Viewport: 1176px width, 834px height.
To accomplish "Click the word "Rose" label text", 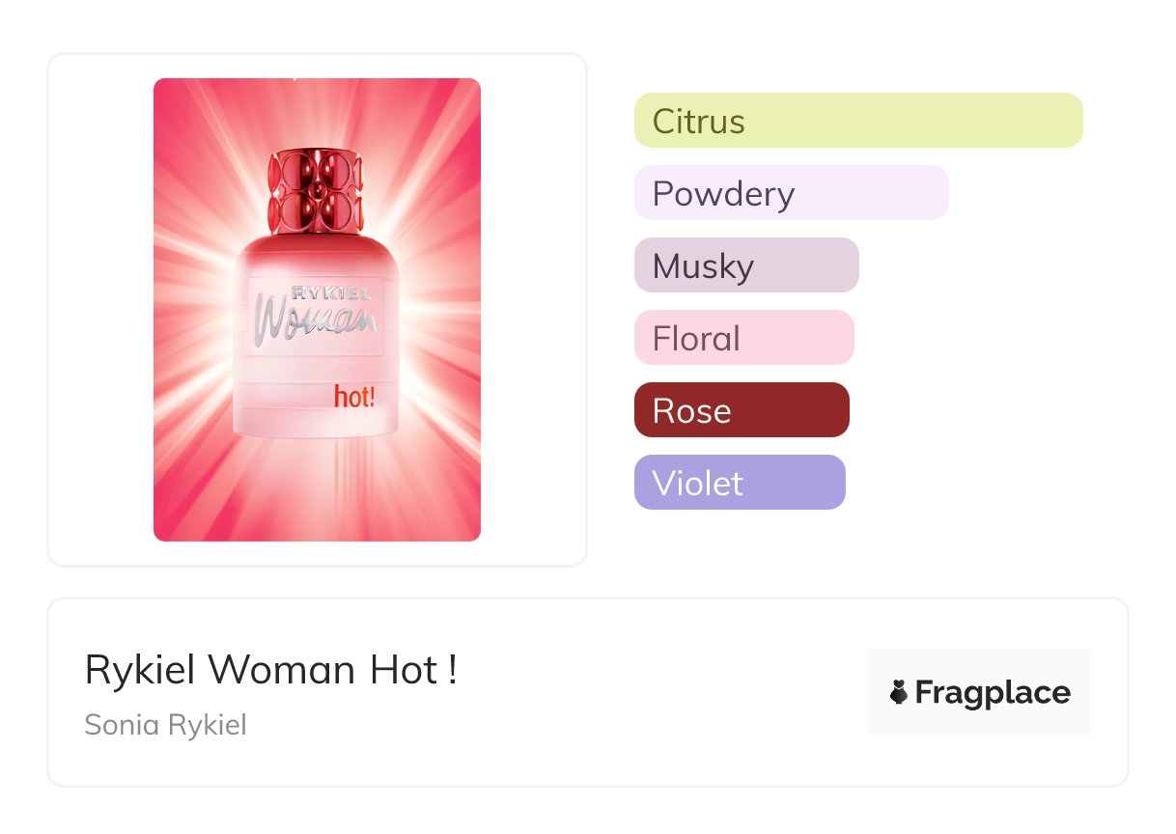I will 691,411.
